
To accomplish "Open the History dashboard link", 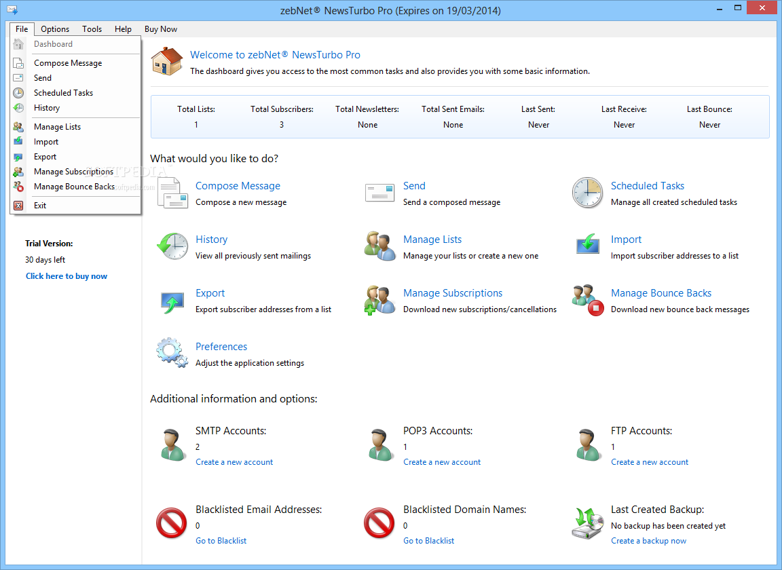I will [212, 240].
